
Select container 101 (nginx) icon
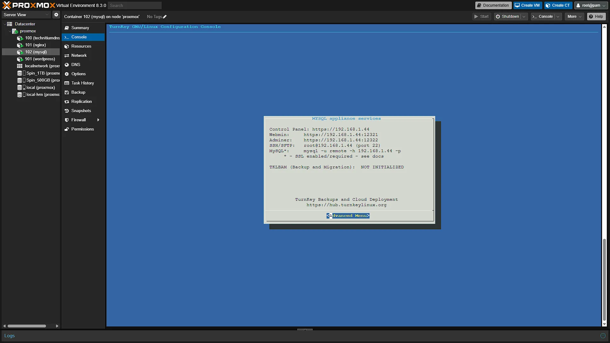pos(20,45)
